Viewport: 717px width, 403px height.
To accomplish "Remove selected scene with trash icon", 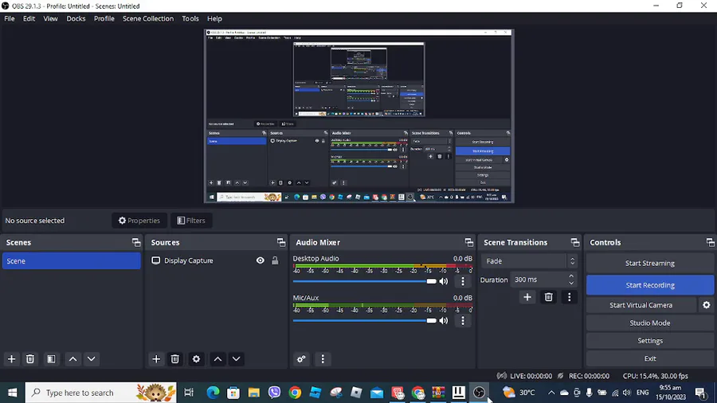I will (30, 359).
